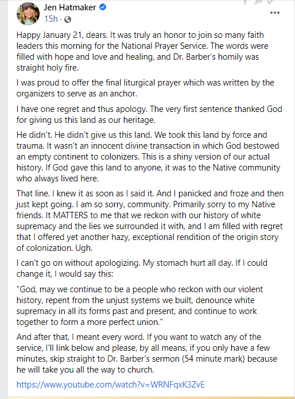Screen dimensions: 295x399
Task: Open the YouTube watch link
Action: (x=110, y=384)
